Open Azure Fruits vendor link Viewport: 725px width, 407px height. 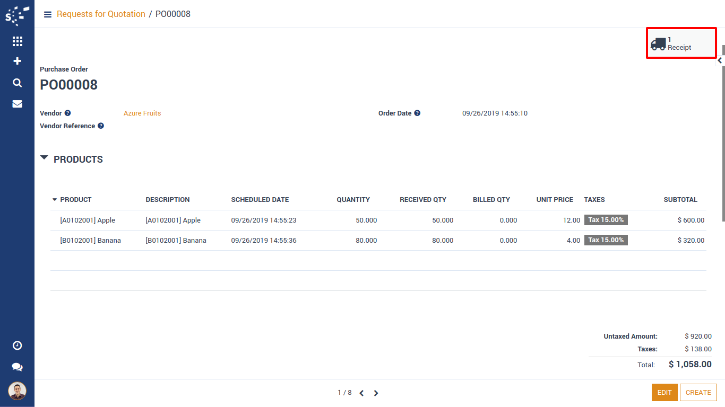pos(142,113)
